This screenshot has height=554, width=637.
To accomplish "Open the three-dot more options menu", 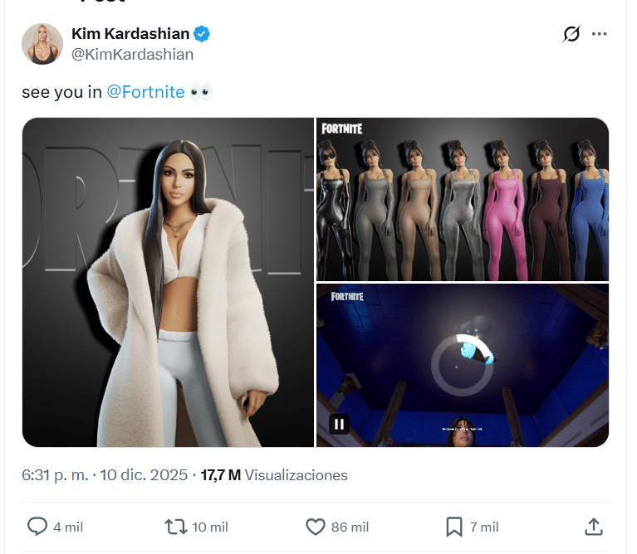I will coord(599,34).
